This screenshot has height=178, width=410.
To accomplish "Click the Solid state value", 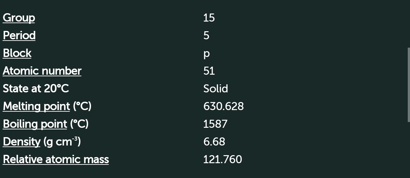I will pyautogui.click(x=215, y=89).
